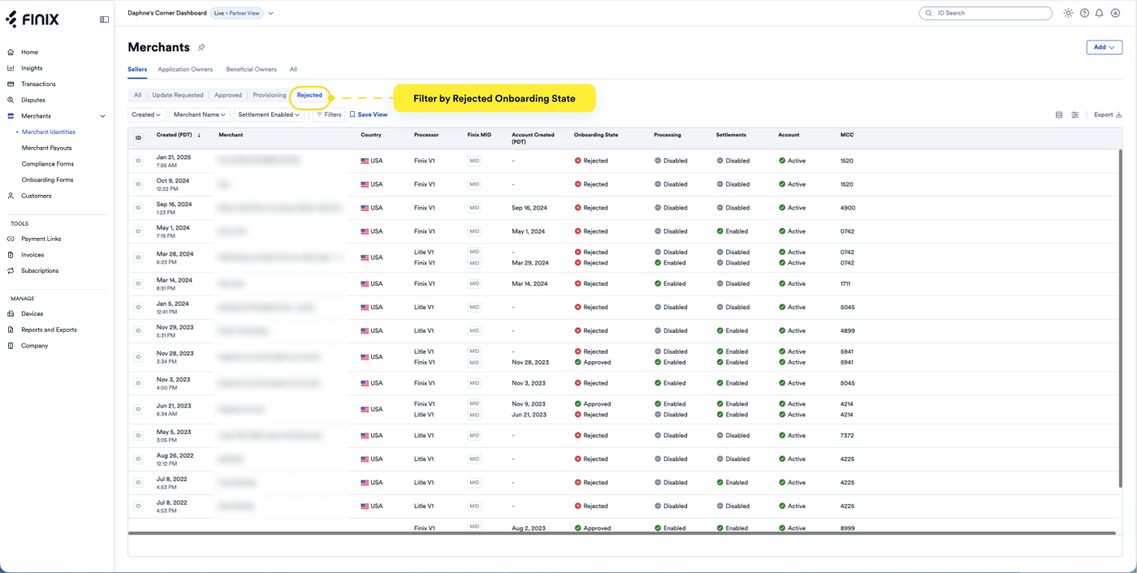
Task: Switch table row density view icon
Action: pyautogui.click(x=1059, y=115)
